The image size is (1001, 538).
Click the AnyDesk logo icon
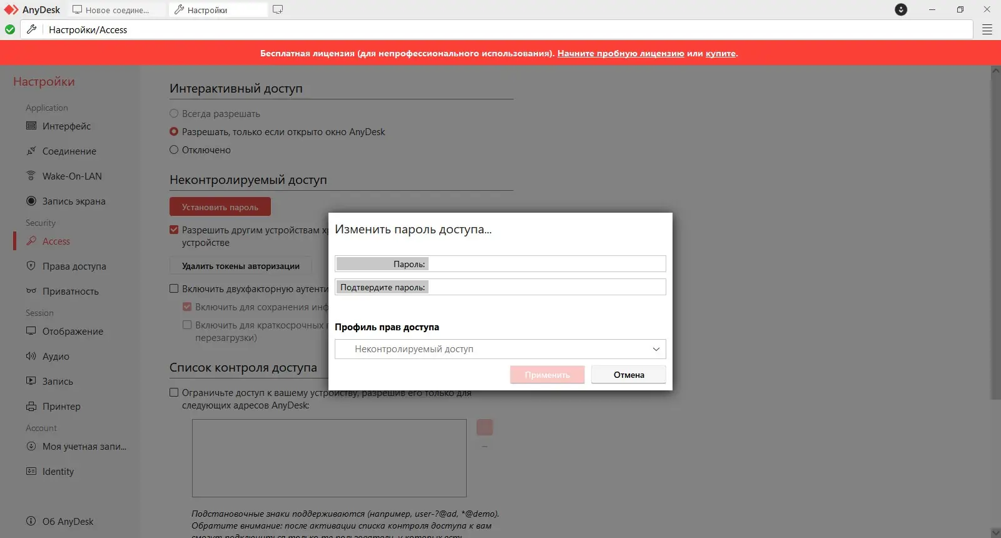(x=11, y=9)
